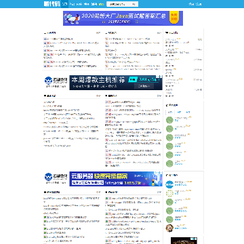244x244 pixels.
Task: Open 'more' link of left section below 本周爆款 ad
Action: [x=98, y=96]
